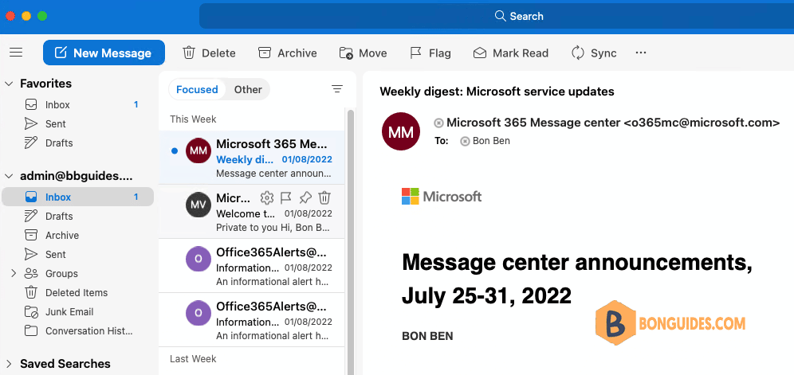The width and height of the screenshot is (794, 375).
Task: Expand the Groups folder chevron
Action: [14, 273]
